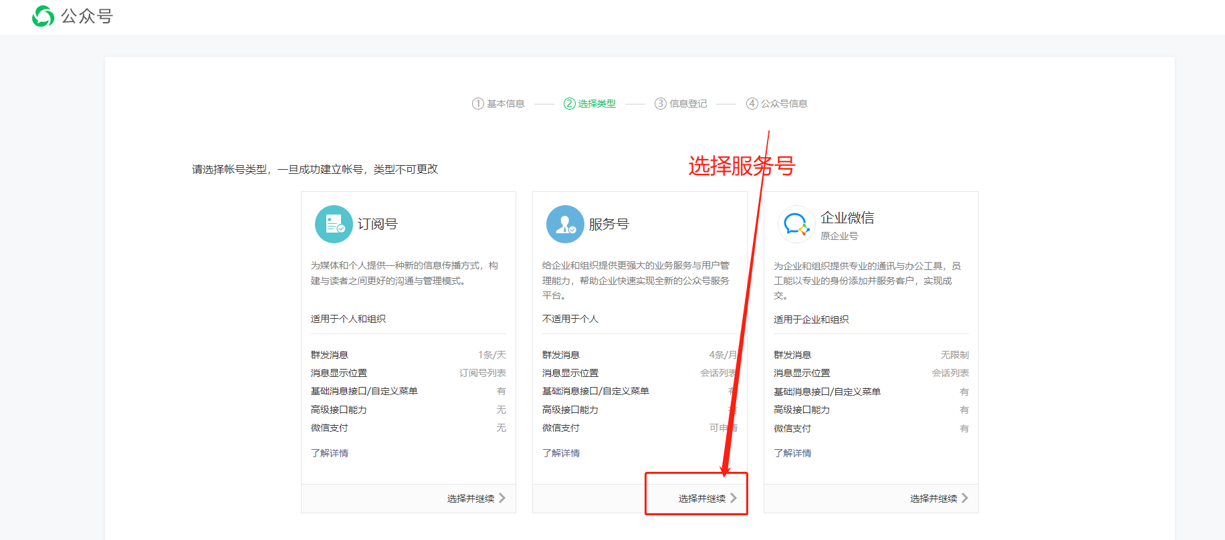Click the arrow in 订阅号 选择并继续 bar
Viewport: 1225px width, 540px height.
tap(502, 498)
